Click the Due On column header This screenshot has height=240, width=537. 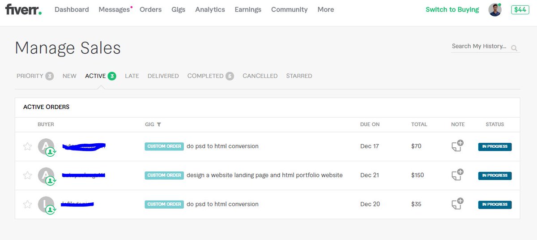click(x=371, y=124)
